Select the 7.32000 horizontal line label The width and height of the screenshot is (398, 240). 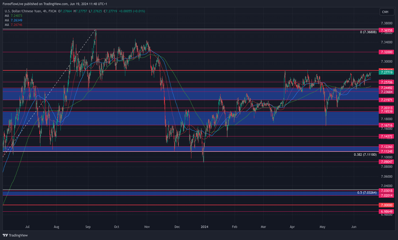click(386, 52)
